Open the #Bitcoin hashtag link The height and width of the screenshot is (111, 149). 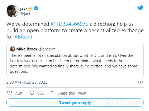coord(24,37)
